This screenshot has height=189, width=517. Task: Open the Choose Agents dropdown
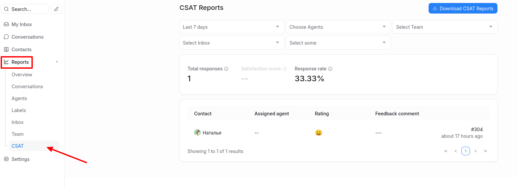(338, 27)
